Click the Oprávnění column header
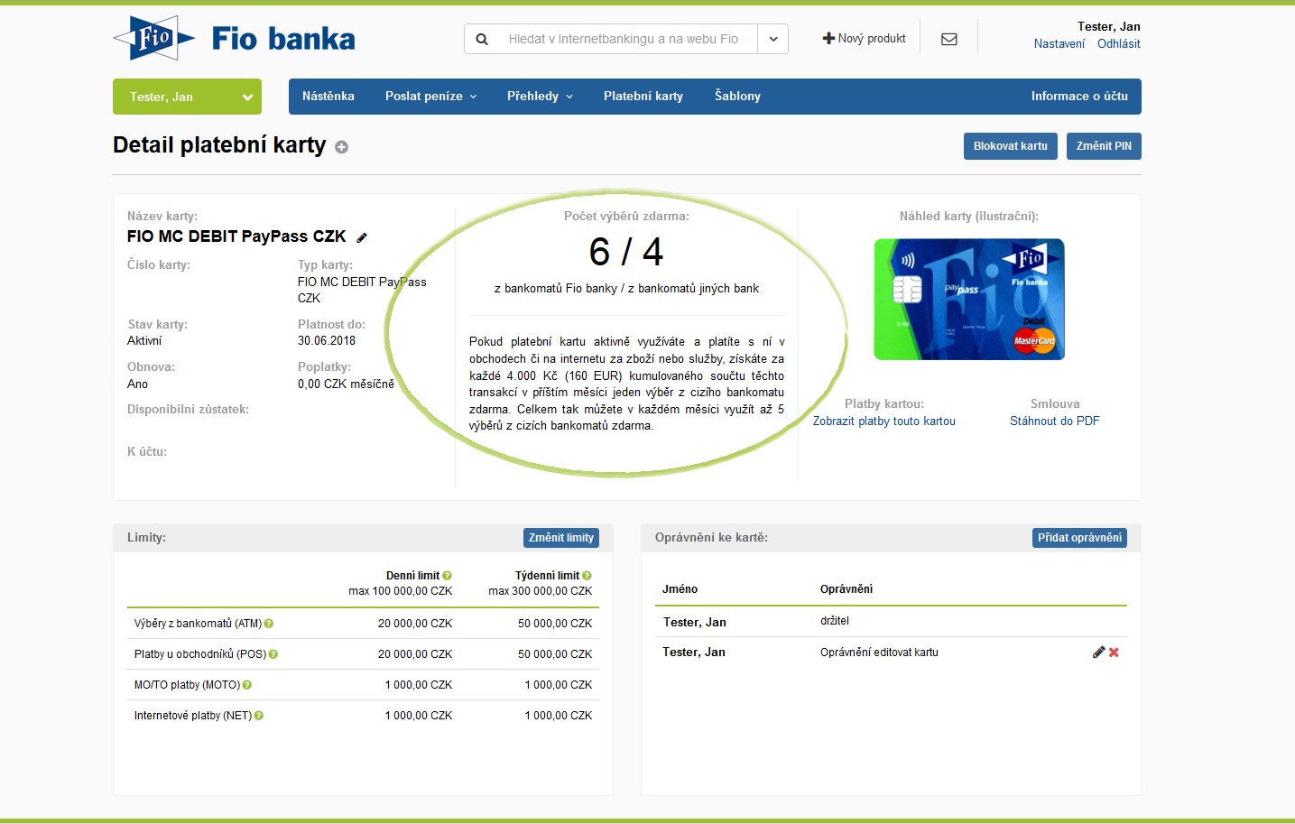Image resolution: width=1295 pixels, height=824 pixels. point(846,589)
